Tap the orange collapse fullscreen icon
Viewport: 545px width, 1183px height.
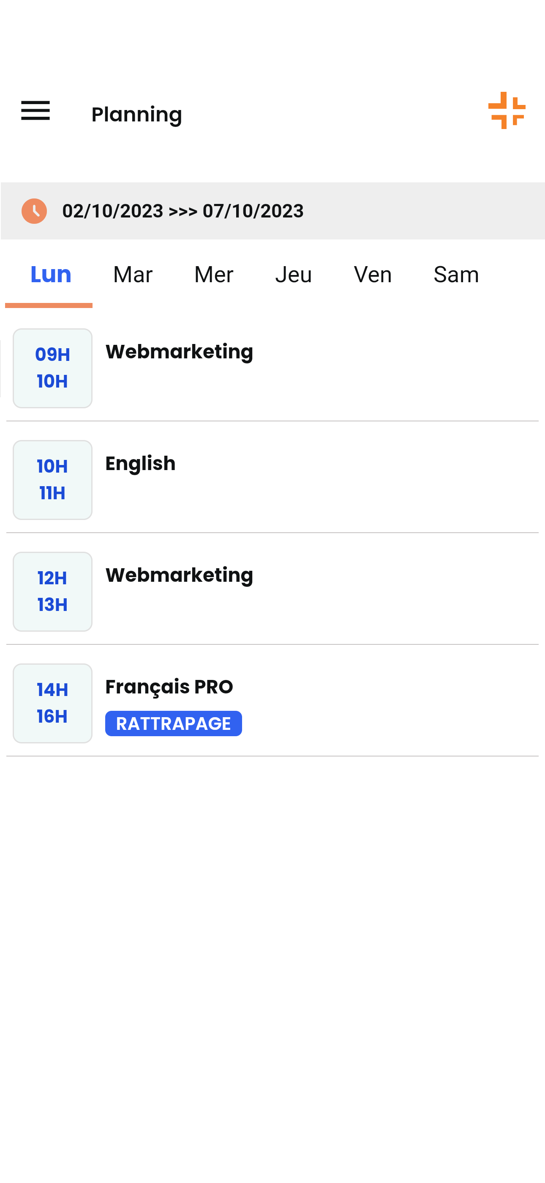pyautogui.click(x=507, y=111)
